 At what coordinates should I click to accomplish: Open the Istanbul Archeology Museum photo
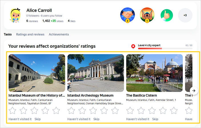click(95, 73)
